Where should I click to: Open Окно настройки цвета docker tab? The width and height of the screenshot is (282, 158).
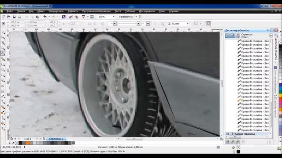point(275,80)
